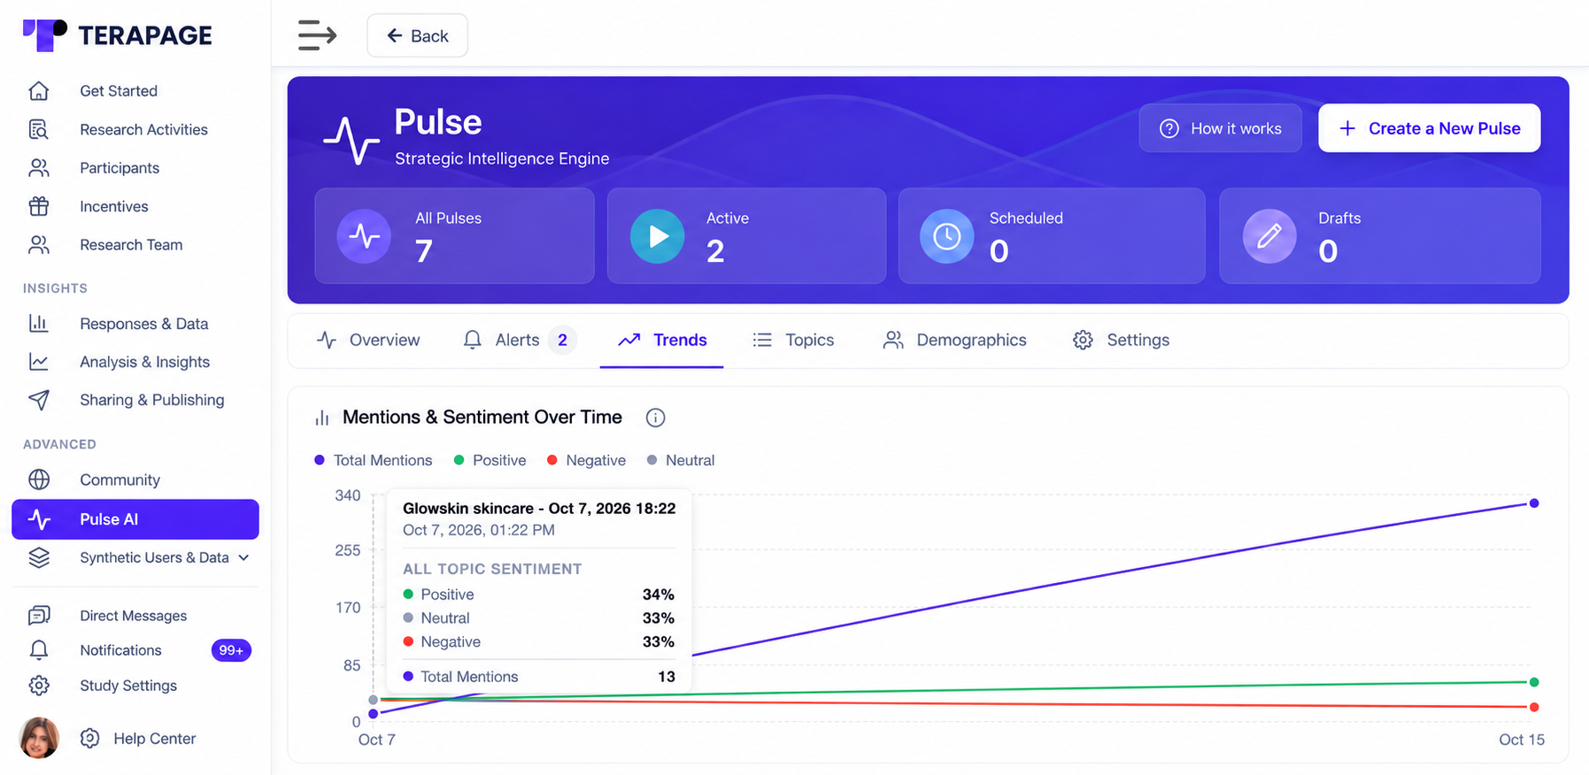Open the Overview tab

tap(368, 340)
